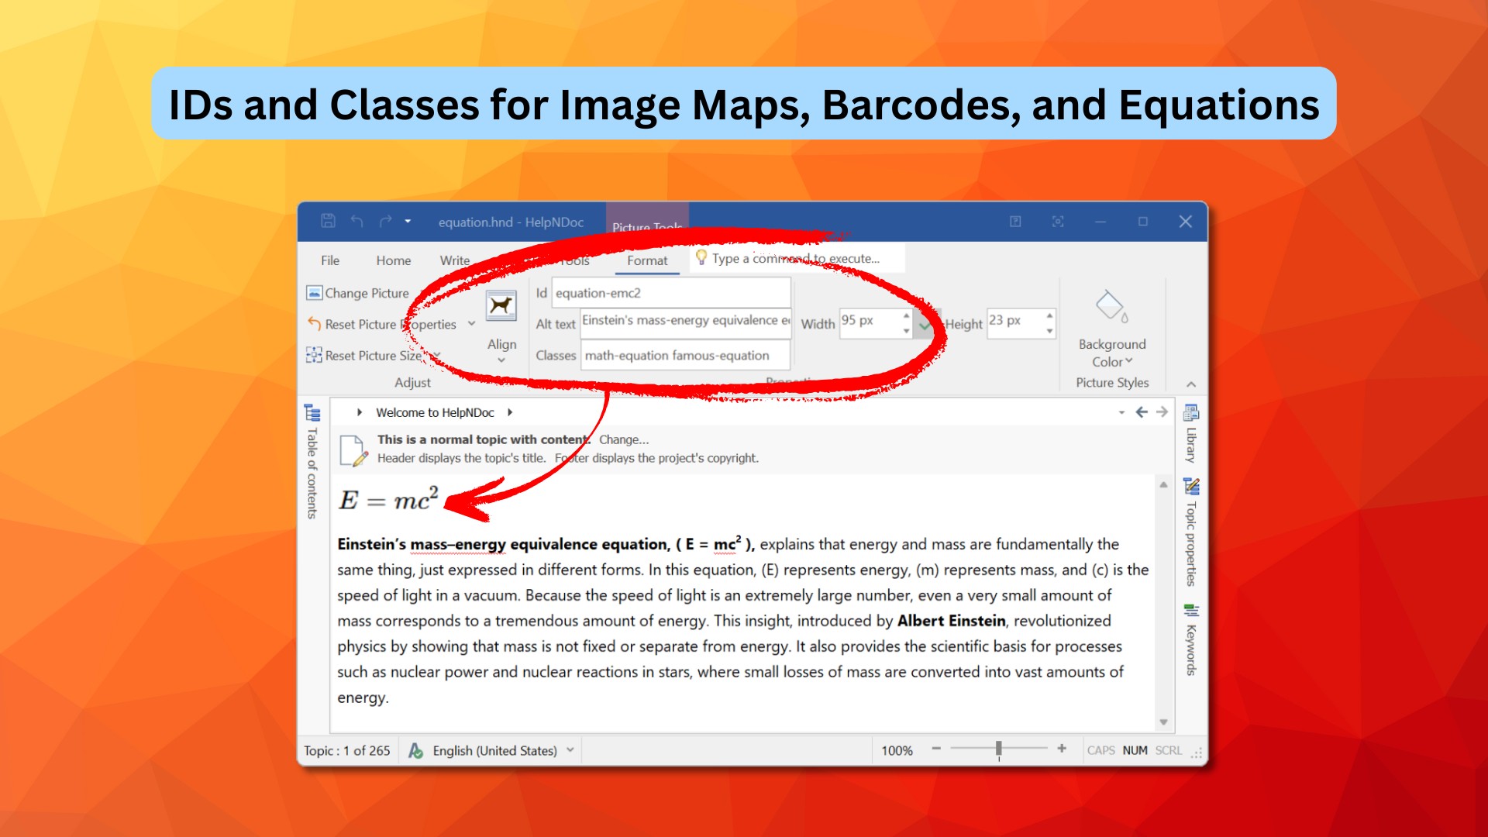1488x837 pixels.
Task: Click the Change... link in topic header
Action: click(625, 439)
